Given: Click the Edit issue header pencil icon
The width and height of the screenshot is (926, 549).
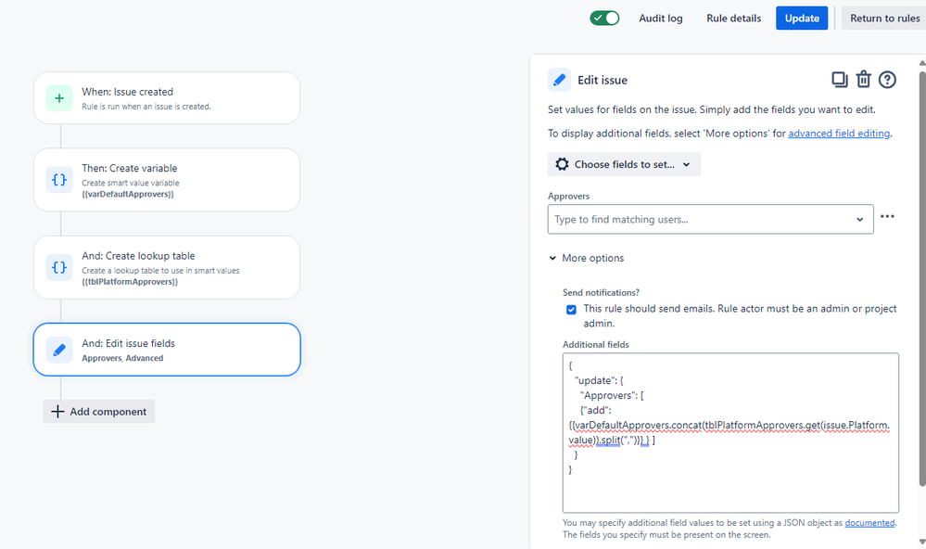Looking at the screenshot, I should point(559,80).
